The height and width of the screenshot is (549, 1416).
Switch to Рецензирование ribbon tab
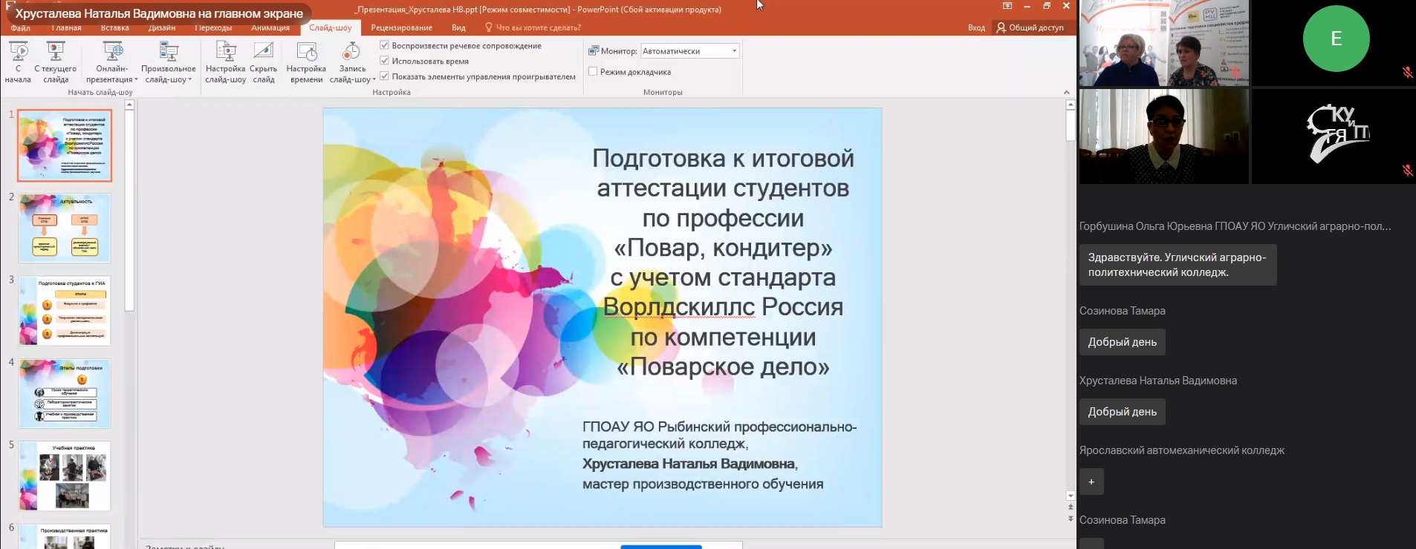[402, 27]
